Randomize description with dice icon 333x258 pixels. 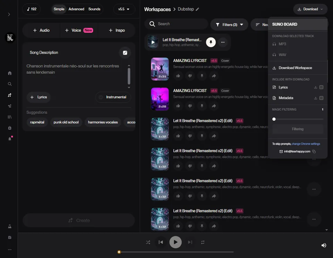(x=125, y=53)
